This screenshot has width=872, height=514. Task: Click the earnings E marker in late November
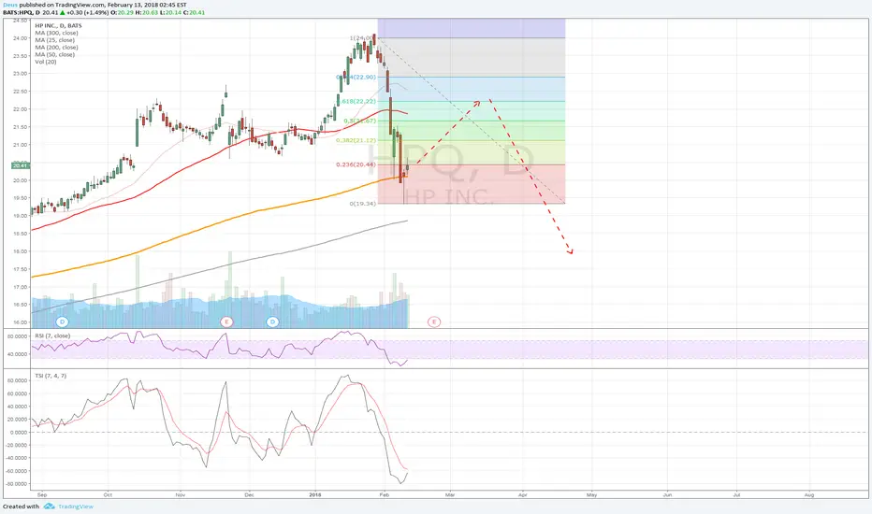(225, 321)
